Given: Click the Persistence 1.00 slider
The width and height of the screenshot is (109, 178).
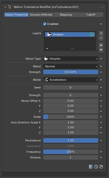Looking at the screenshot, I should click(x=71, y=140).
